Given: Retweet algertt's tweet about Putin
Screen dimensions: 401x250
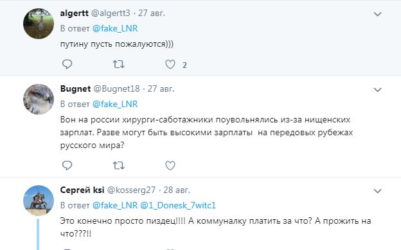Looking at the screenshot, I should pyautogui.click(x=119, y=64).
